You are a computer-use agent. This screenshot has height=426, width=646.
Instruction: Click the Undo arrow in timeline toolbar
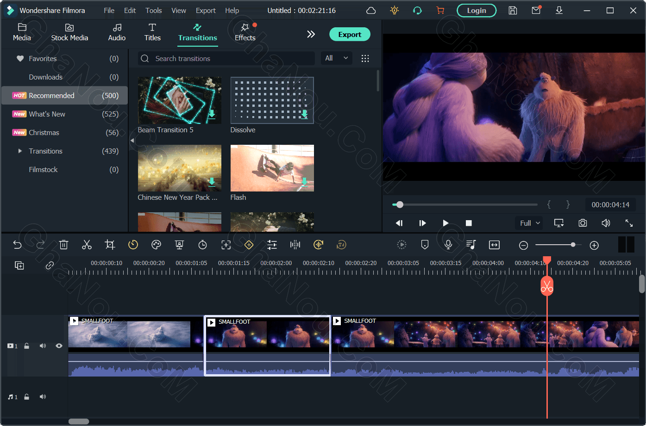pyautogui.click(x=18, y=245)
